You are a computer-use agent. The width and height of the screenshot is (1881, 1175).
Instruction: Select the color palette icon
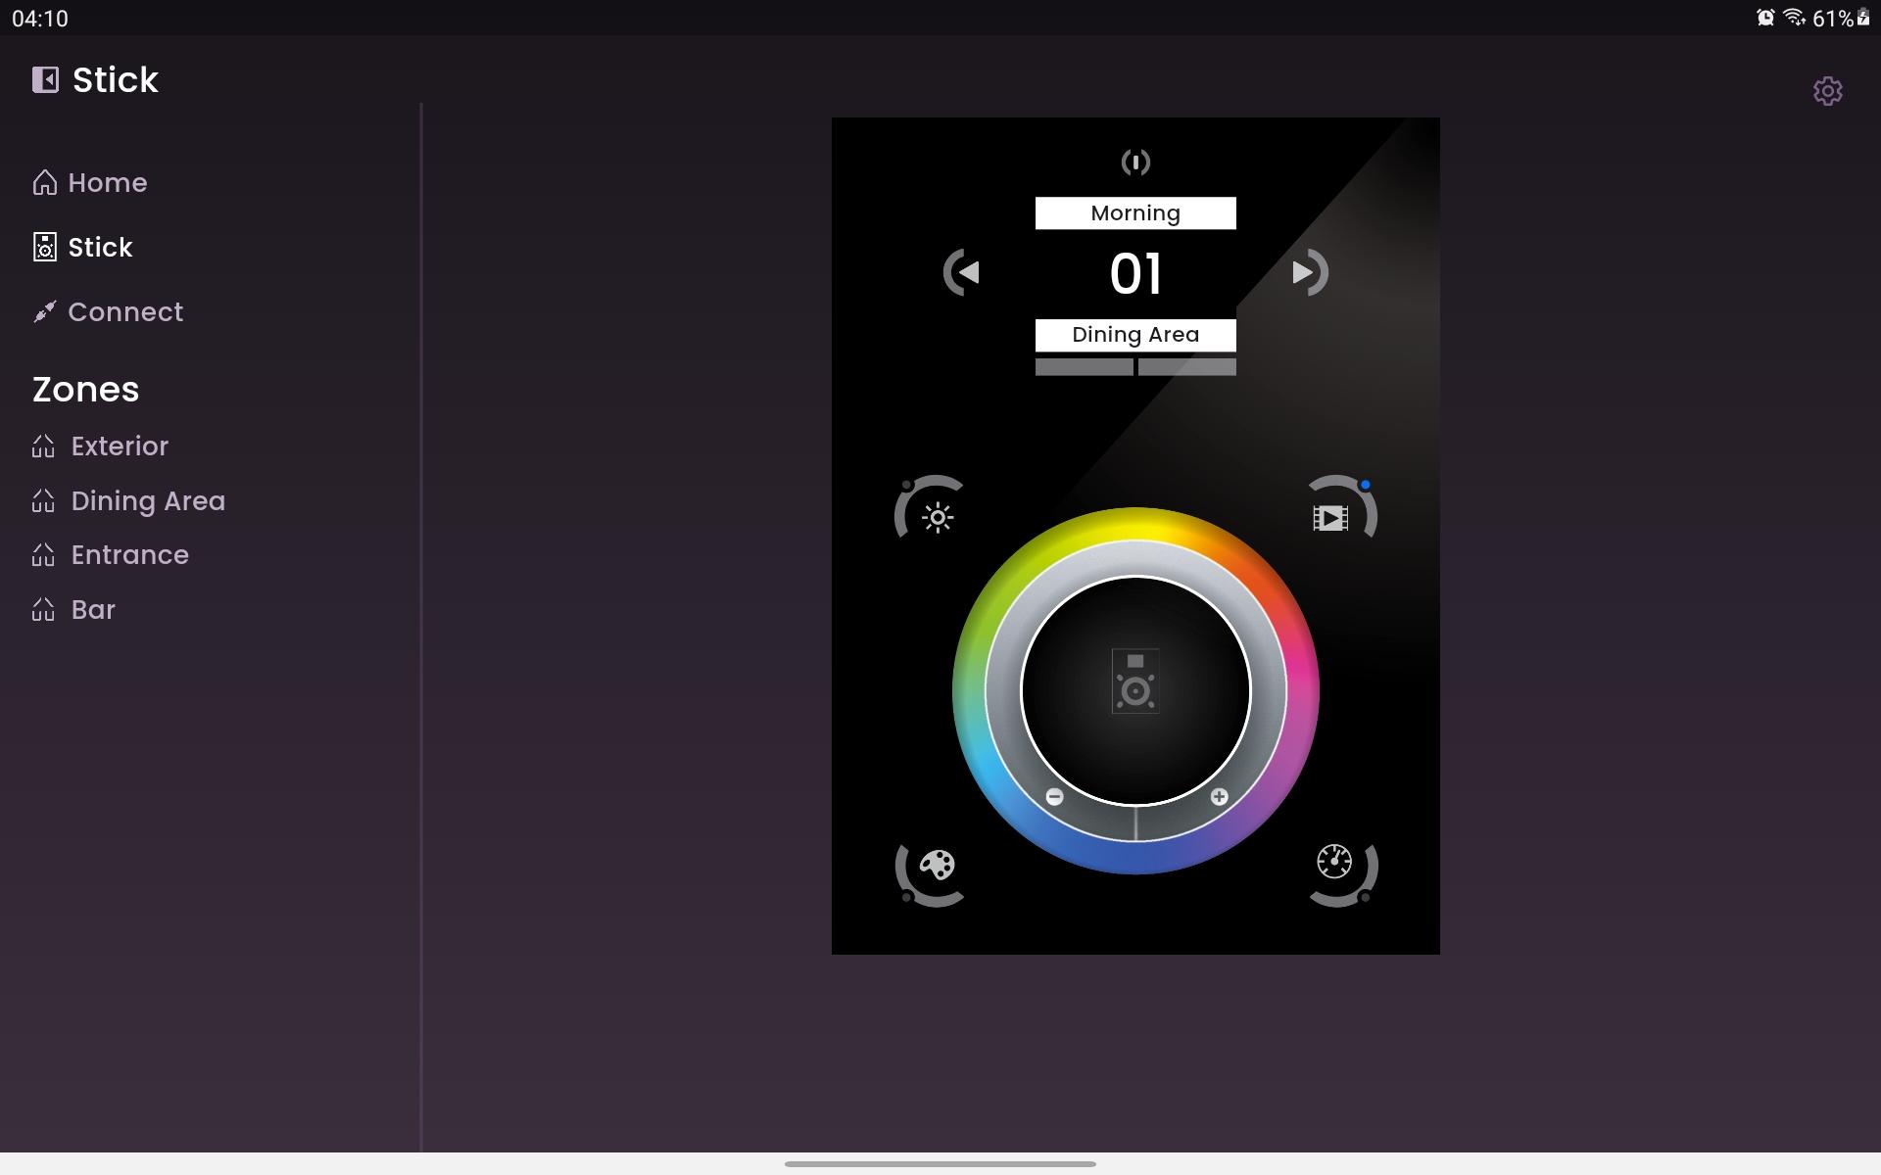coord(937,866)
